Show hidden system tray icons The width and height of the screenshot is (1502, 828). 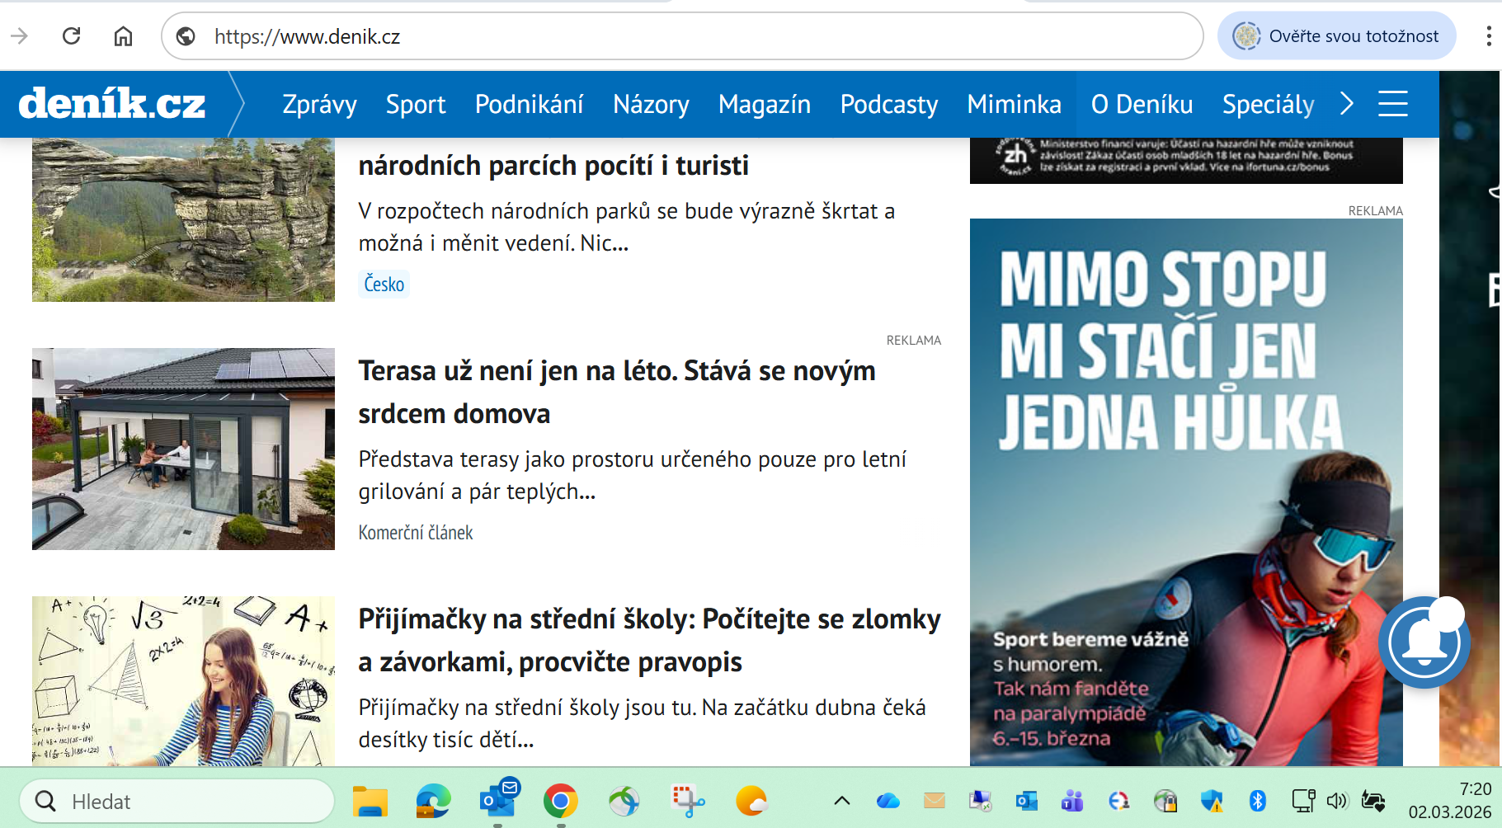841,801
